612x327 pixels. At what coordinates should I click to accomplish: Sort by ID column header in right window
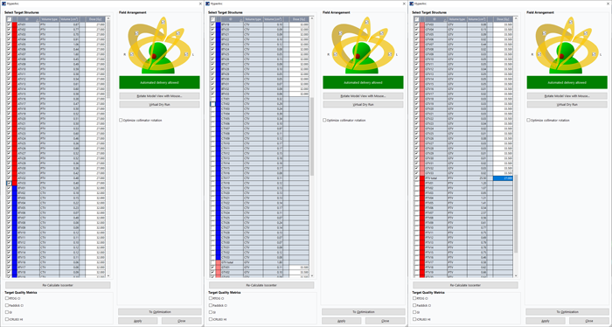pos(436,18)
